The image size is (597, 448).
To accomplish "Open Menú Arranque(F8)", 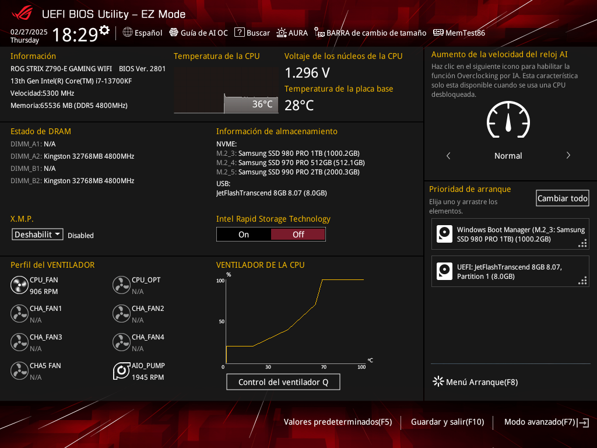I will (475, 381).
